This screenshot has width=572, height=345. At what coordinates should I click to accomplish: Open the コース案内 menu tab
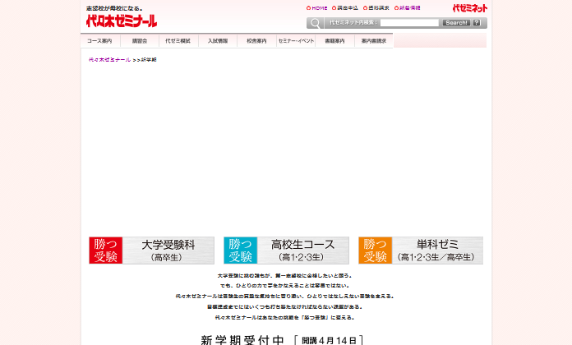pyautogui.click(x=100, y=41)
